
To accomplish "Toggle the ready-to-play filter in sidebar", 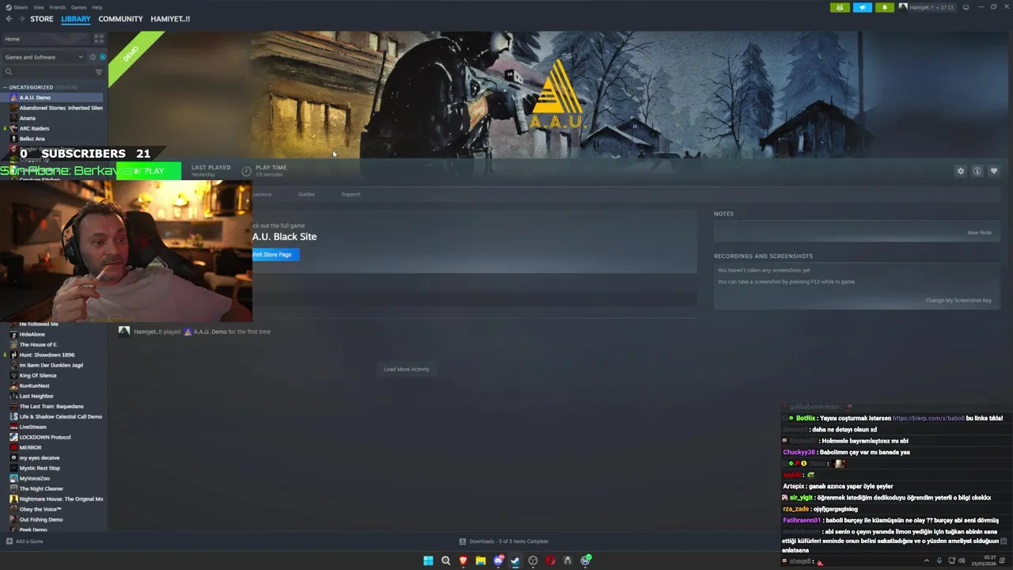I will [102, 57].
